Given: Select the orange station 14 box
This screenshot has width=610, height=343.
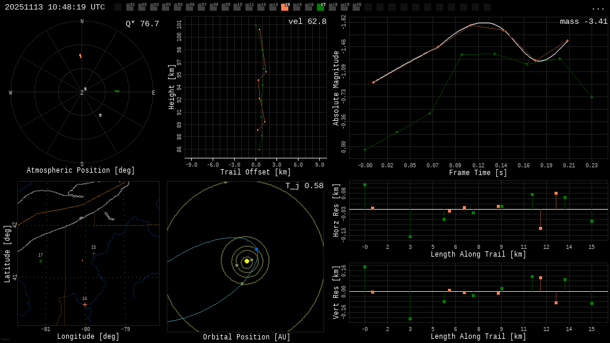Looking at the screenshot, I should tap(285, 7).
